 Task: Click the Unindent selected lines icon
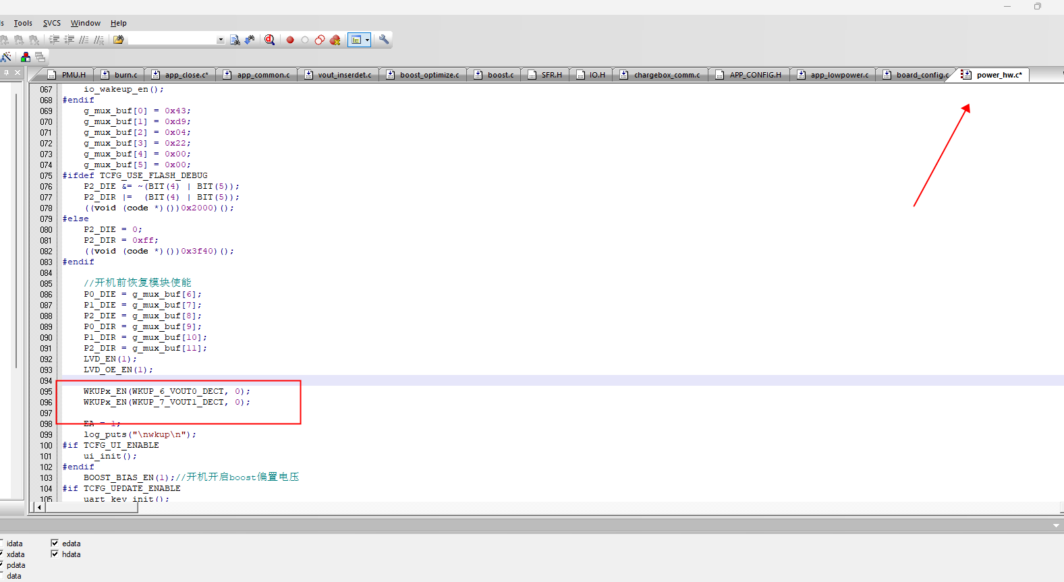pos(69,40)
